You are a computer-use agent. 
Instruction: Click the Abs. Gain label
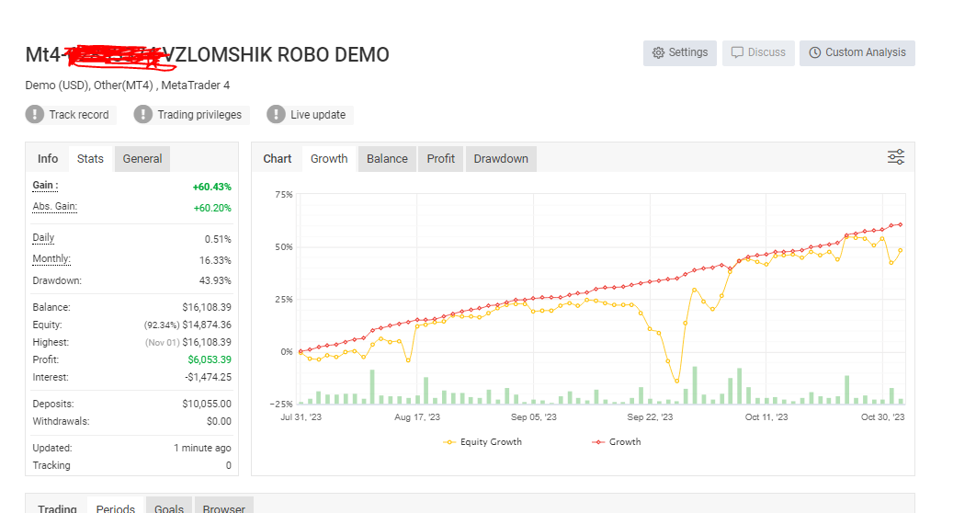tap(55, 207)
